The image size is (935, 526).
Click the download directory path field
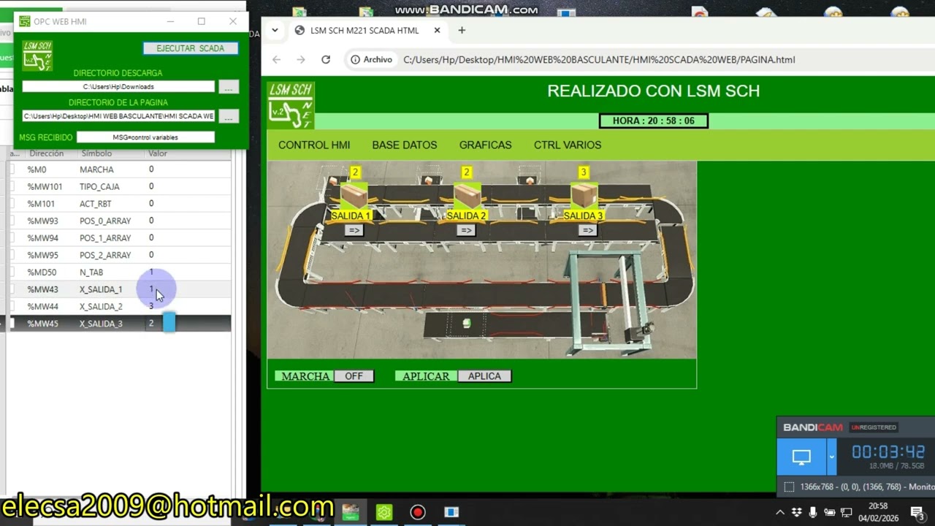118,87
